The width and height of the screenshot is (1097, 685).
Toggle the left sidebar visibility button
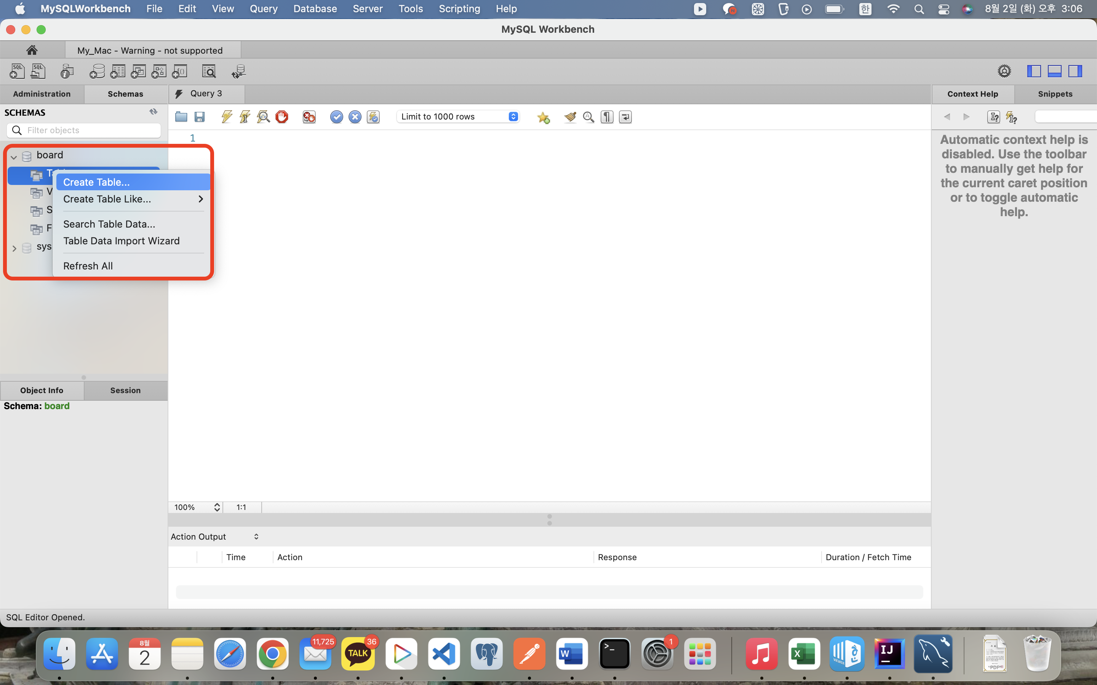[x=1033, y=71]
